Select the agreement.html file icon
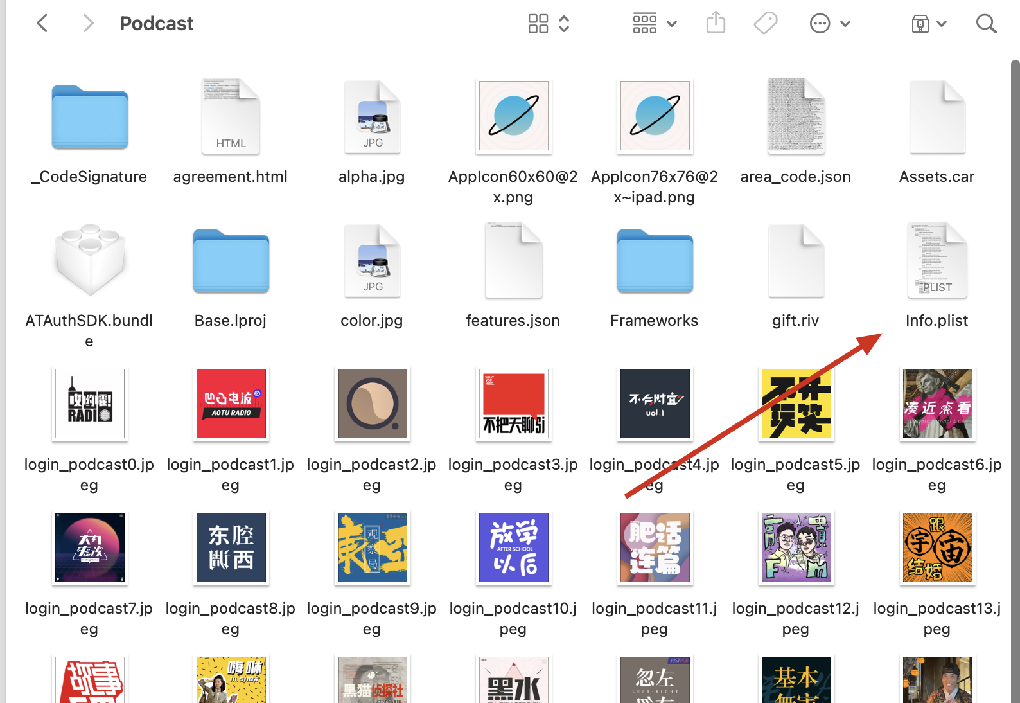This screenshot has width=1020, height=703. tap(231, 116)
